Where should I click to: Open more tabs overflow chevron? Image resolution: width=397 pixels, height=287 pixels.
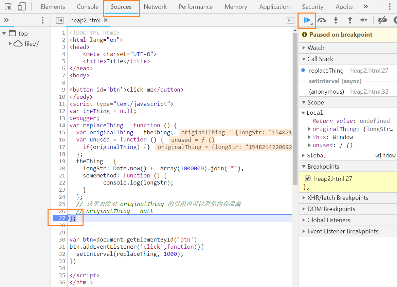[365, 7]
